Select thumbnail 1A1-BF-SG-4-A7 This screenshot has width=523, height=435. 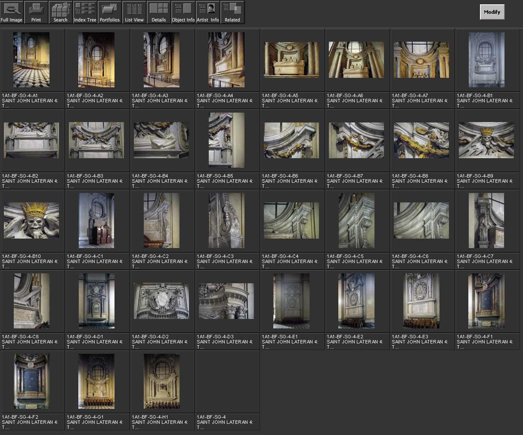point(421,60)
